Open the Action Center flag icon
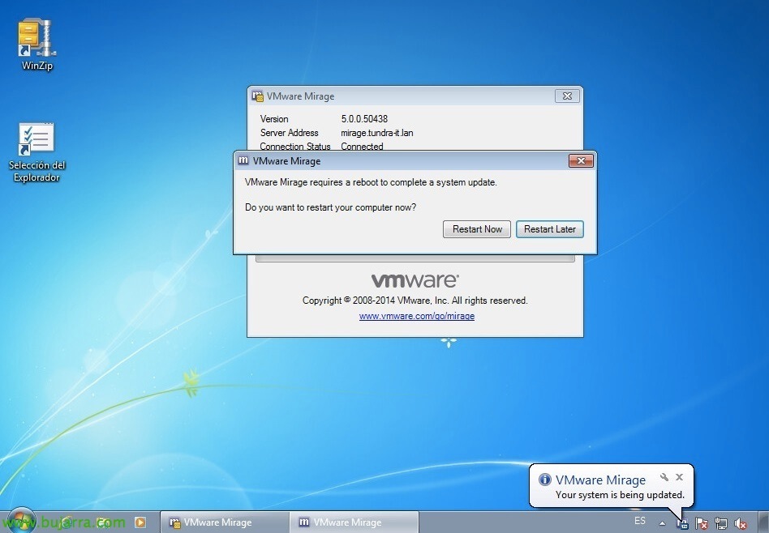Viewport: 769px width, 533px height. click(x=702, y=524)
